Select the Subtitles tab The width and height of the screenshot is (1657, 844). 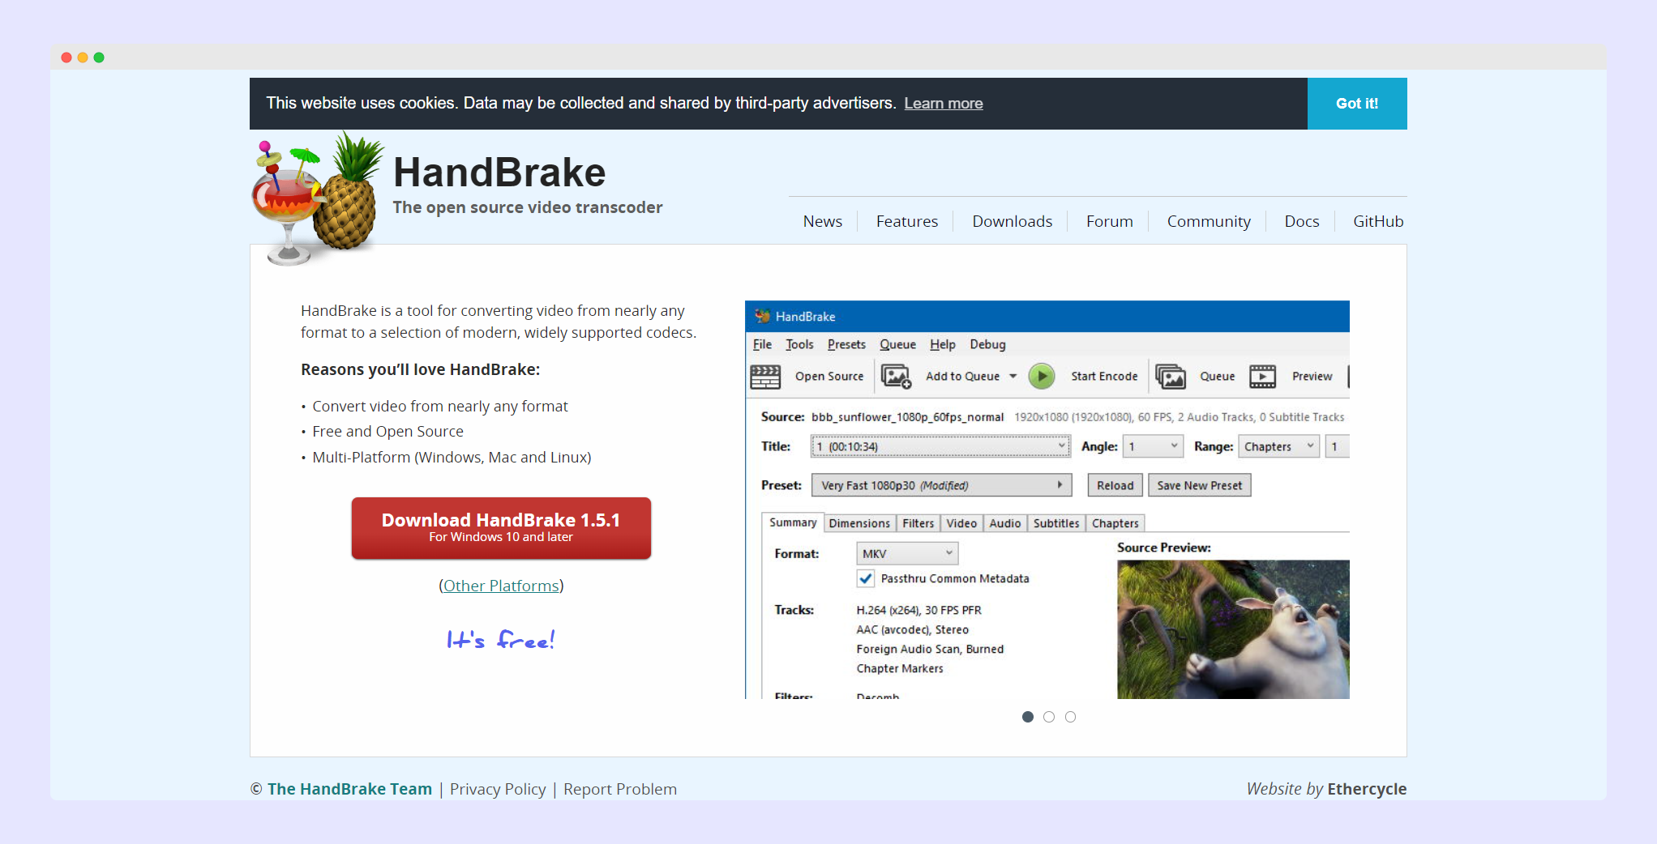point(1055,522)
